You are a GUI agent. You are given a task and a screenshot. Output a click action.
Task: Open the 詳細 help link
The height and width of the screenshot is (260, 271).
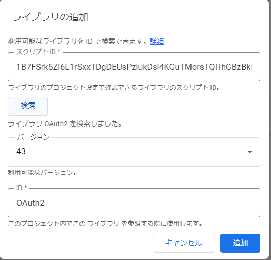tap(157, 41)
